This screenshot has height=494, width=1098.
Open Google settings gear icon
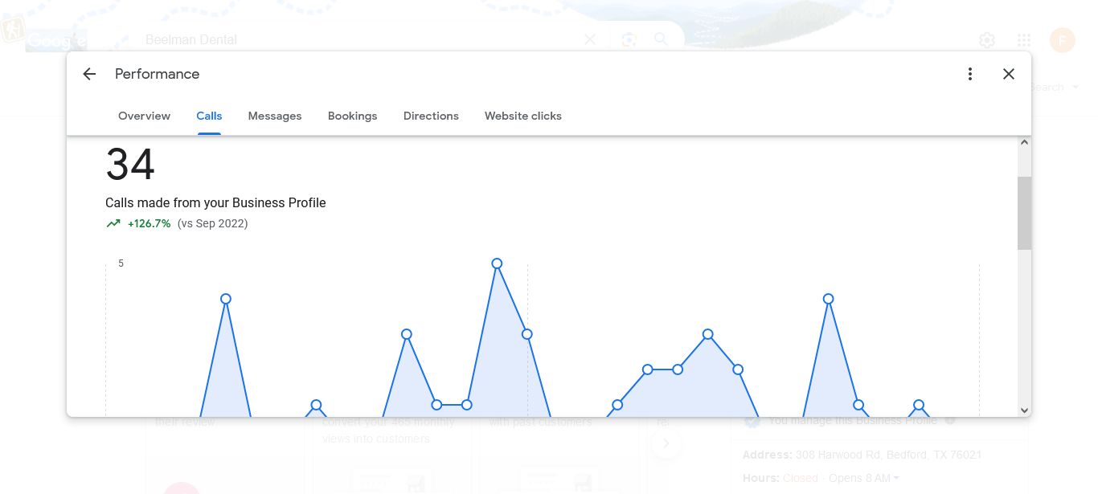click(987, 40)
